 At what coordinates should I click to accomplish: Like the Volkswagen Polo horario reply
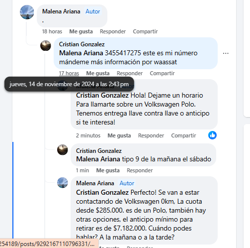click(x=119, y=135)
